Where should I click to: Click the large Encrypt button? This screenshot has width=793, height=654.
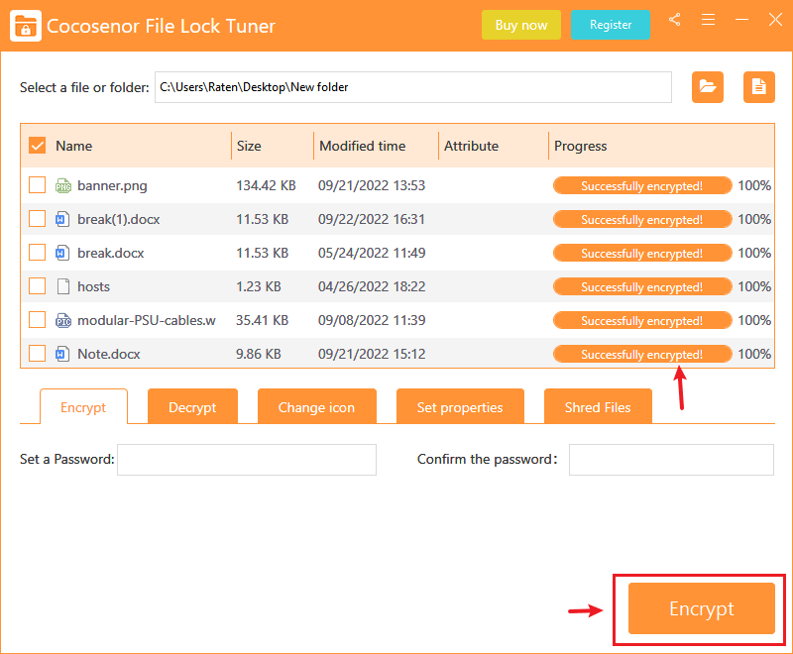pyautogui.click(x=702, y=608)
